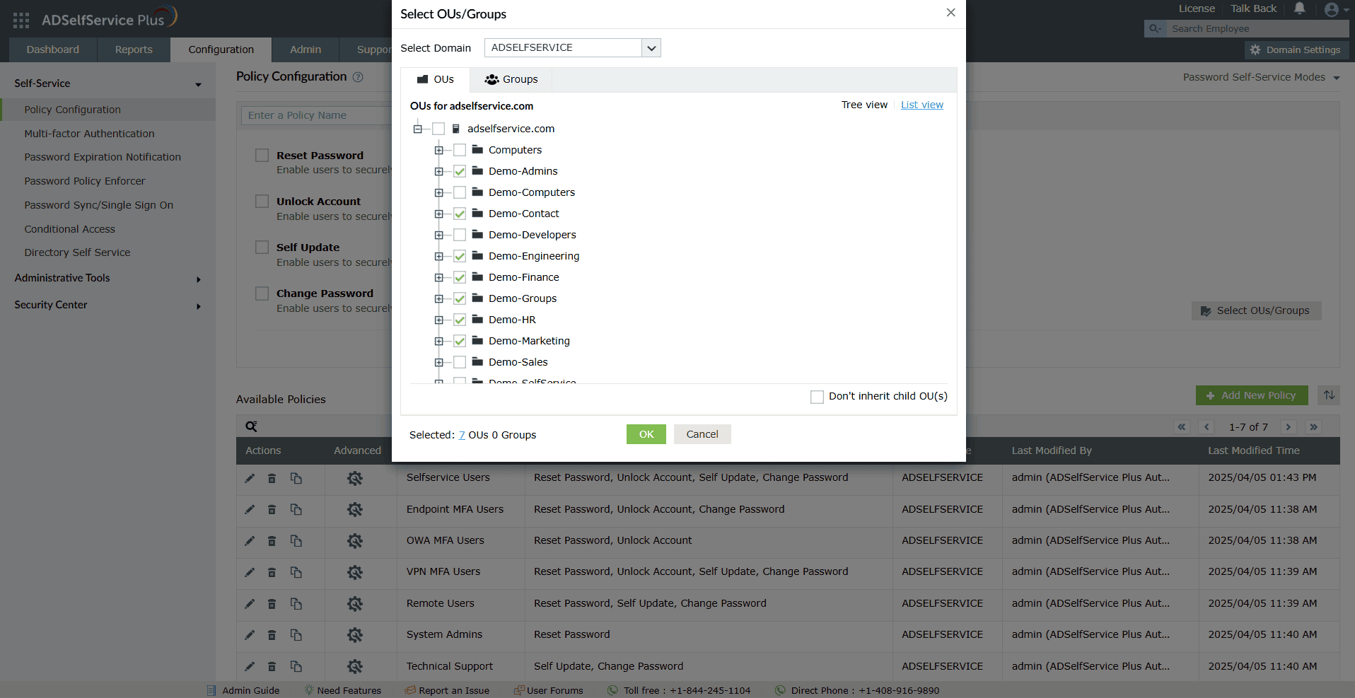Expand the Demo-HR OU node

coord(439,320)
